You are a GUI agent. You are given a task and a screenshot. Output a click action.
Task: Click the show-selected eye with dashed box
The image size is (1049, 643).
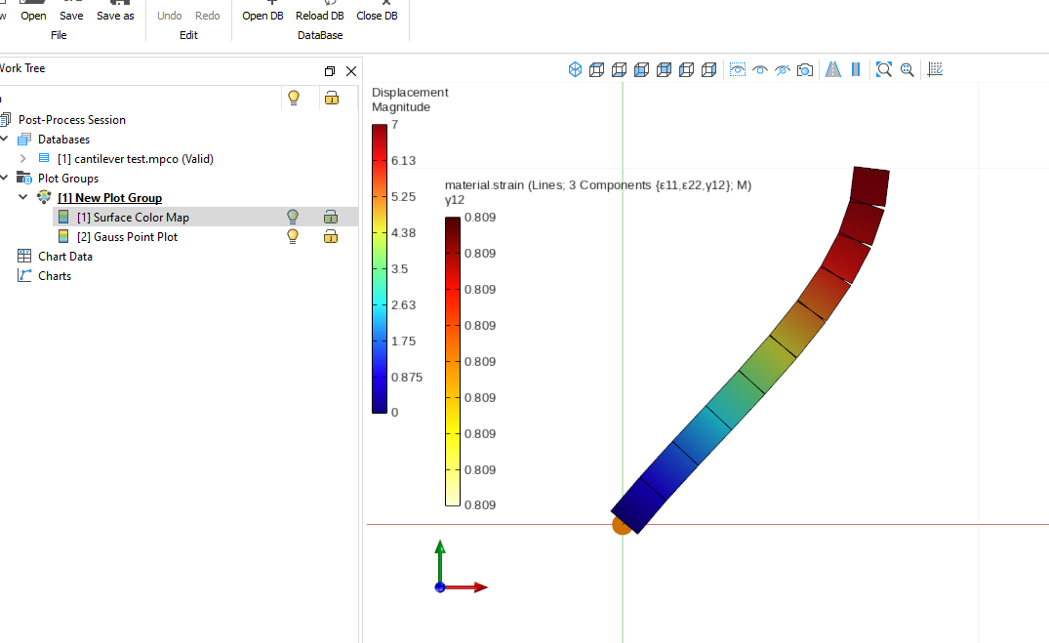tap(738, 69)
